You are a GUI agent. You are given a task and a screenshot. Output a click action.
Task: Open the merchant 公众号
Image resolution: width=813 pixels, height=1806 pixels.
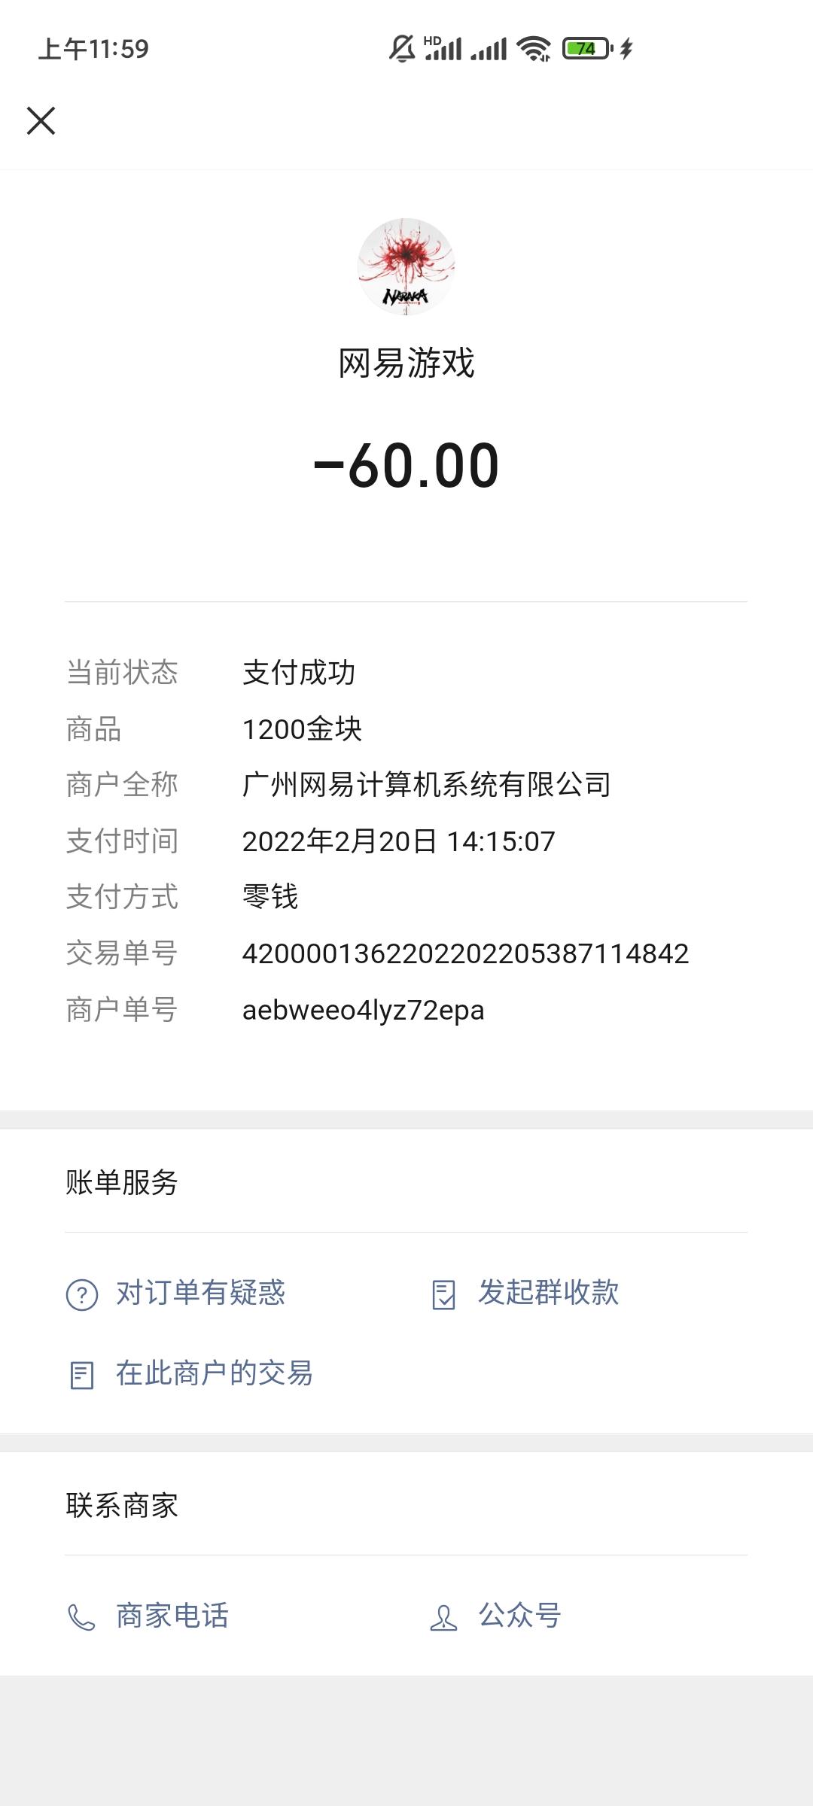520,1616
